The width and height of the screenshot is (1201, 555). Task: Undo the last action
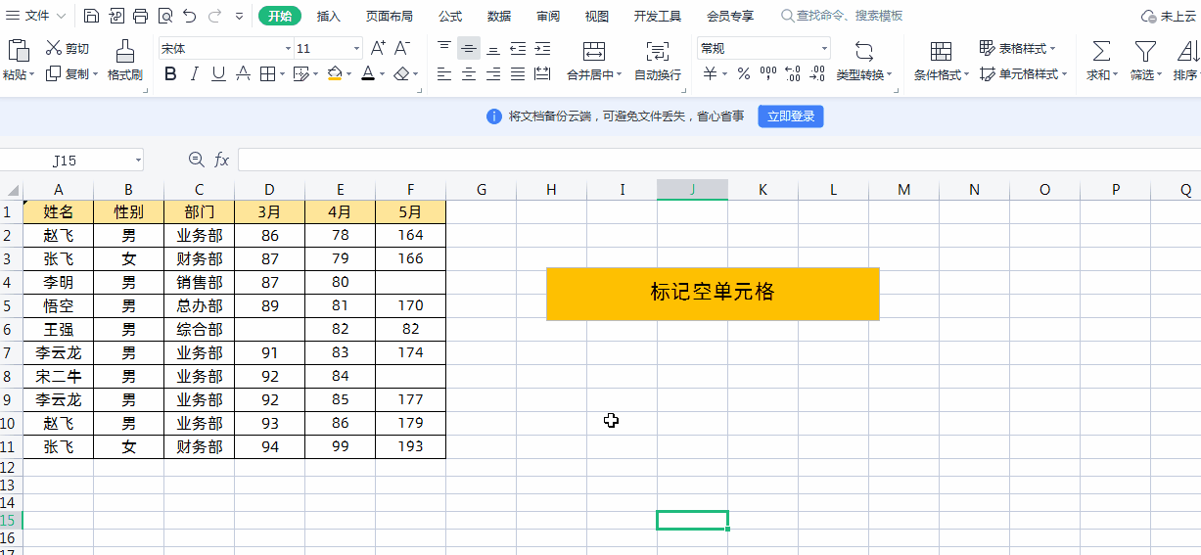pyautogui.click(x=190, y=16)
